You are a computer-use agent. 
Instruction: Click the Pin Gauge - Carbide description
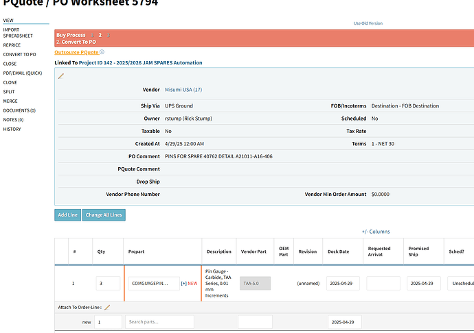point(218,284)
